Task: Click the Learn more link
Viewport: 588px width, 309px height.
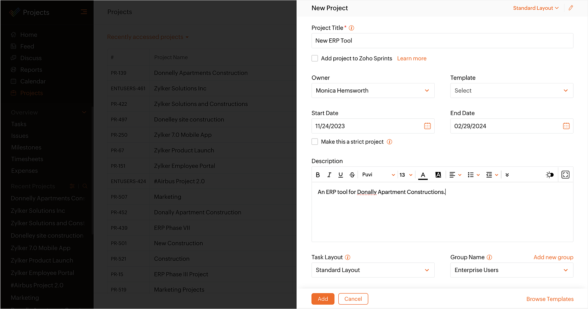Action: point(411,58)
